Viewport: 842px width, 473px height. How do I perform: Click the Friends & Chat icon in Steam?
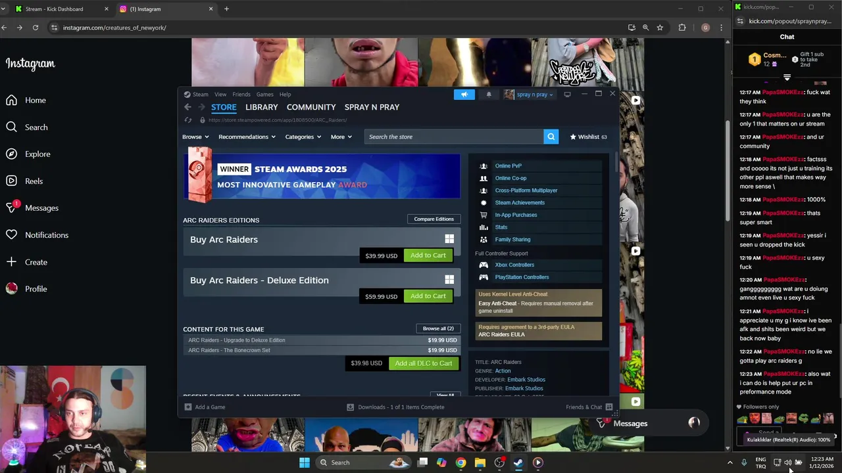609,407
